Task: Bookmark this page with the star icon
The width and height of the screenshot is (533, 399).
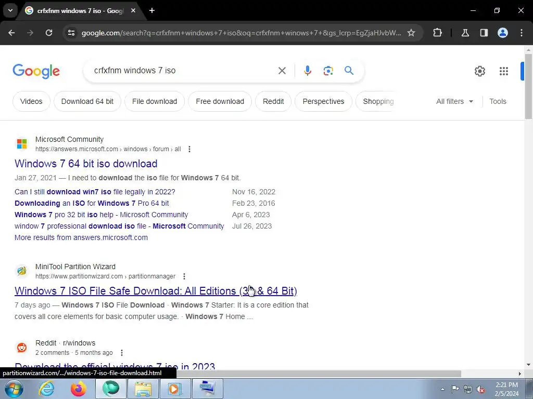Action: pyautogui.click(x=411, y=33)
